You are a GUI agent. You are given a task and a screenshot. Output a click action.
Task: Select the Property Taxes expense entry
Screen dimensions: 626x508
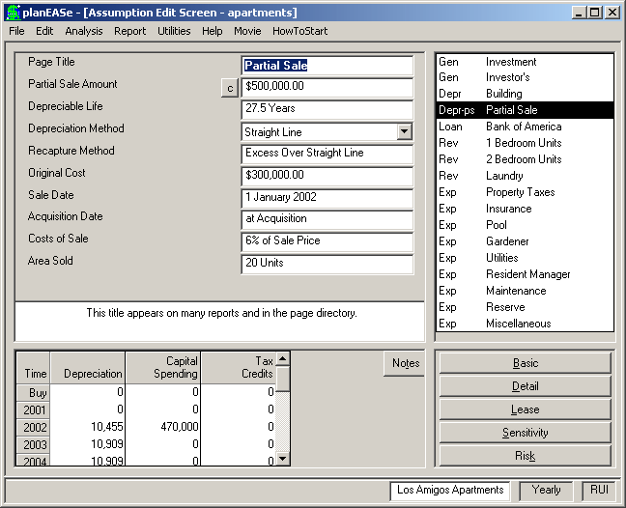pyautogui.click(x=525, y=192)
